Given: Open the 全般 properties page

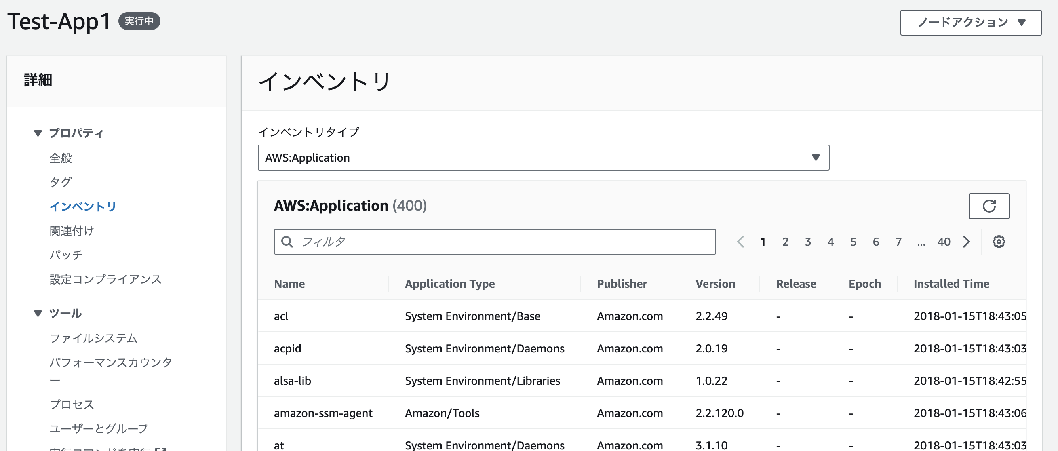Looking at the screenshot, I should pos(60,158).
